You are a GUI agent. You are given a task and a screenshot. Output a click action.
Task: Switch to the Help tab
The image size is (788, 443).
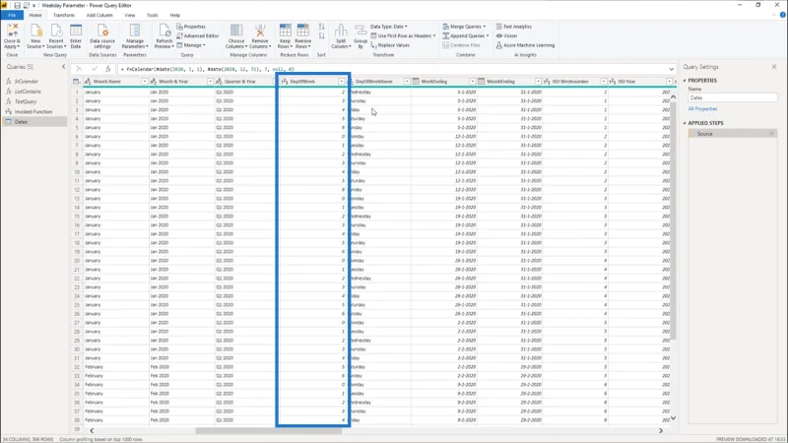[175, 15]
